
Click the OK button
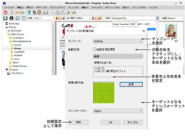point(110,122)
